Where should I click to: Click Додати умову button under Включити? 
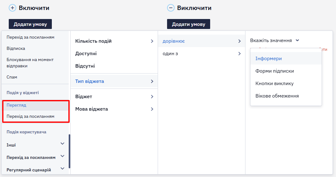(30, 24)
